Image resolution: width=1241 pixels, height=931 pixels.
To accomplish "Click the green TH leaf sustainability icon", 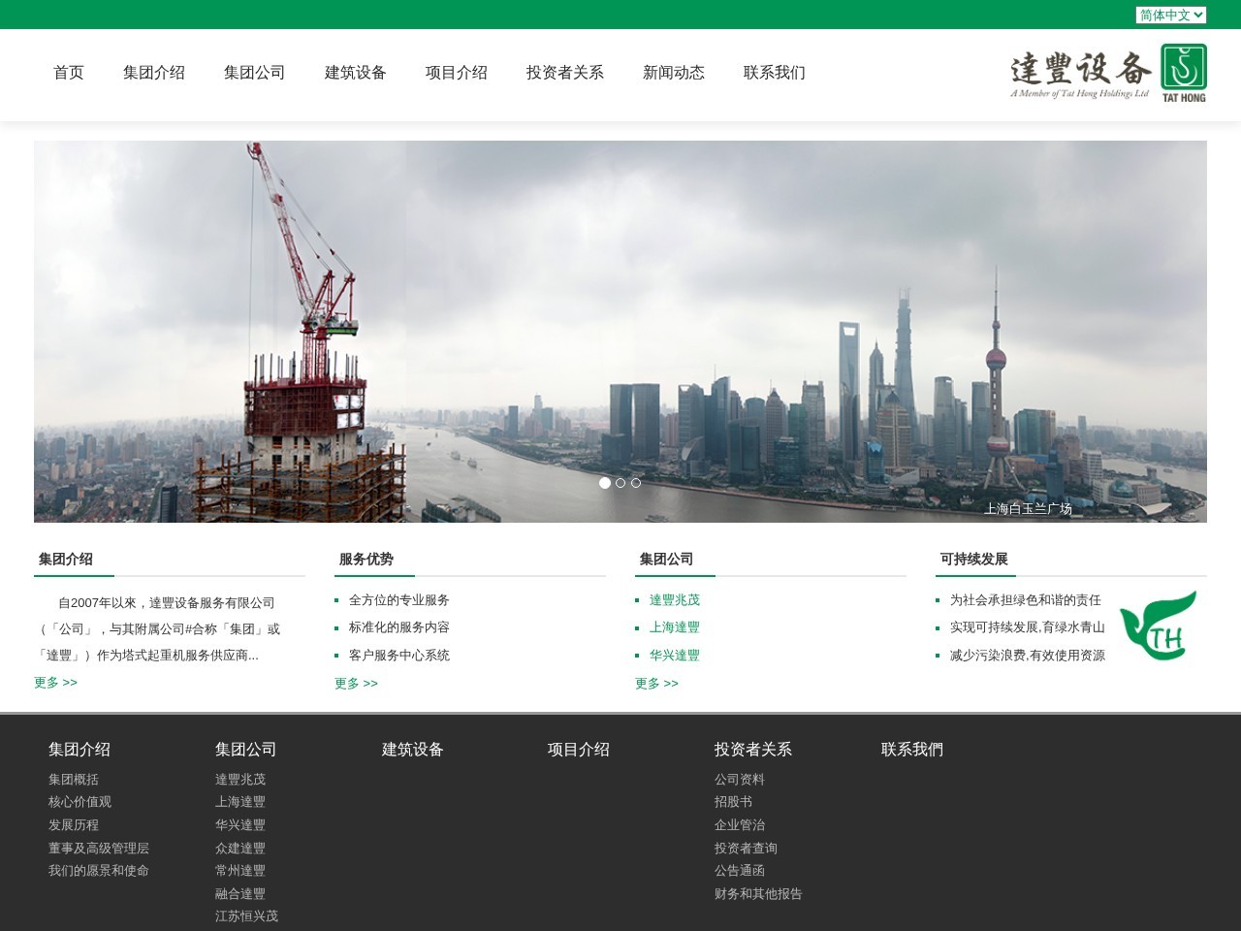I will (x=1159, y=626).
